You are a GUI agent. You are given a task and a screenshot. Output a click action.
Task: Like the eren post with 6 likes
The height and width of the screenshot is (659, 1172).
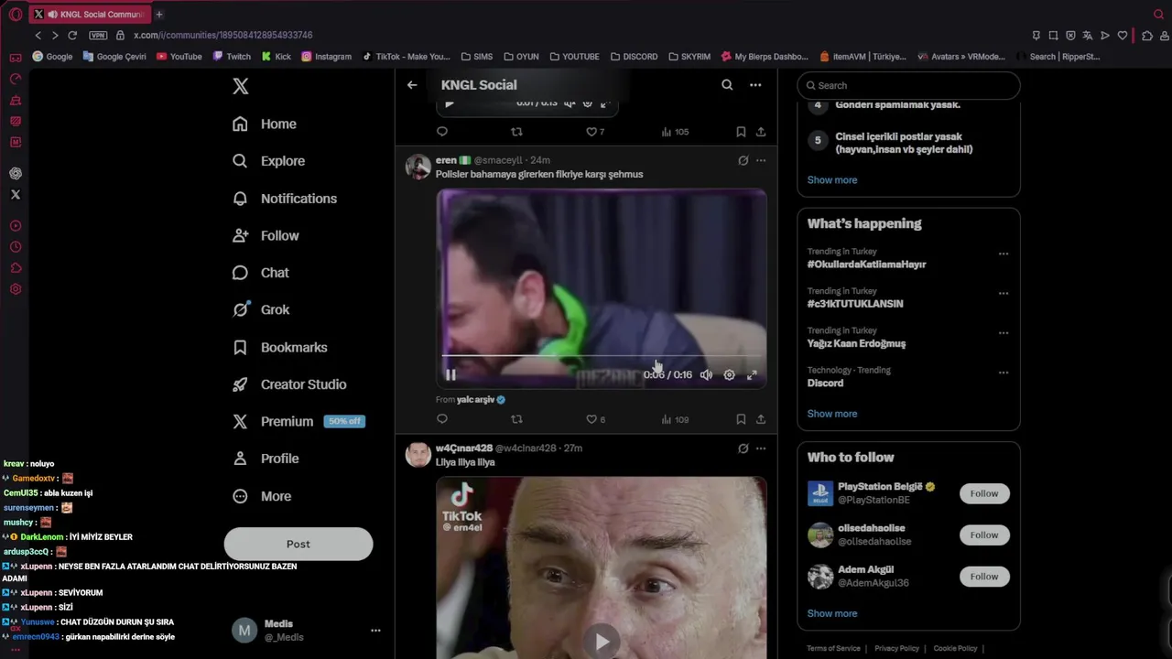point(595,419)
